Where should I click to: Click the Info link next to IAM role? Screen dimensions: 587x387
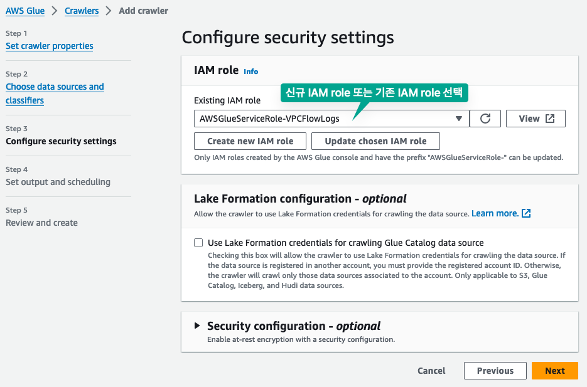pyautogui.click(x=251, y=72)
